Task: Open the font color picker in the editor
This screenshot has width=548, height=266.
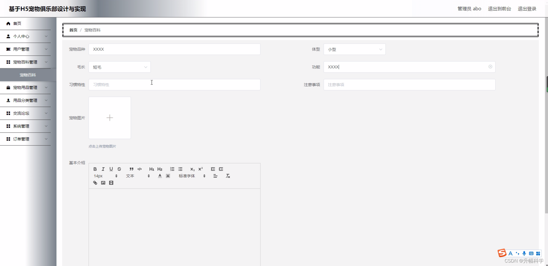Action: [x=160, y=176]
